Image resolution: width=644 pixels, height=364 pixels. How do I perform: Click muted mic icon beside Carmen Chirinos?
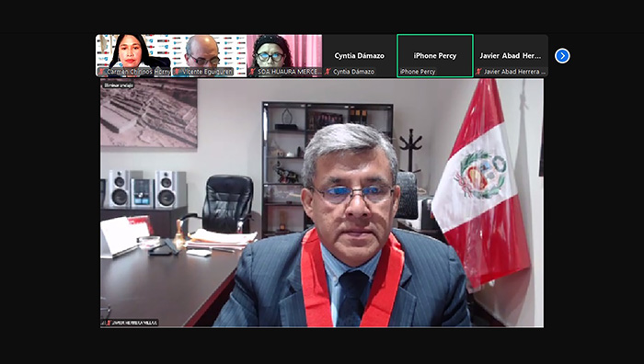pos(101,72)
